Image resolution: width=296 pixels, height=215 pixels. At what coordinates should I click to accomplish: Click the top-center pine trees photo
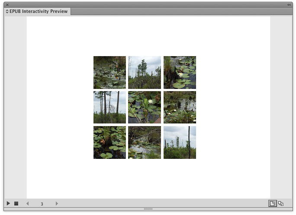tap(145, 72)
